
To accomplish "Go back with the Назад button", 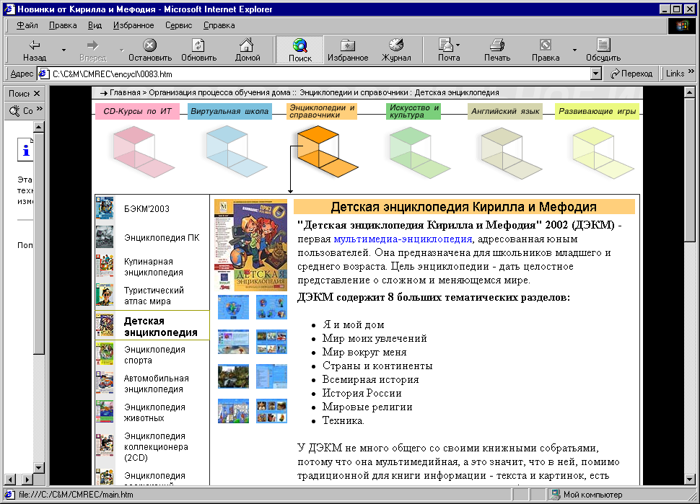I will click(x=35, y=50).
